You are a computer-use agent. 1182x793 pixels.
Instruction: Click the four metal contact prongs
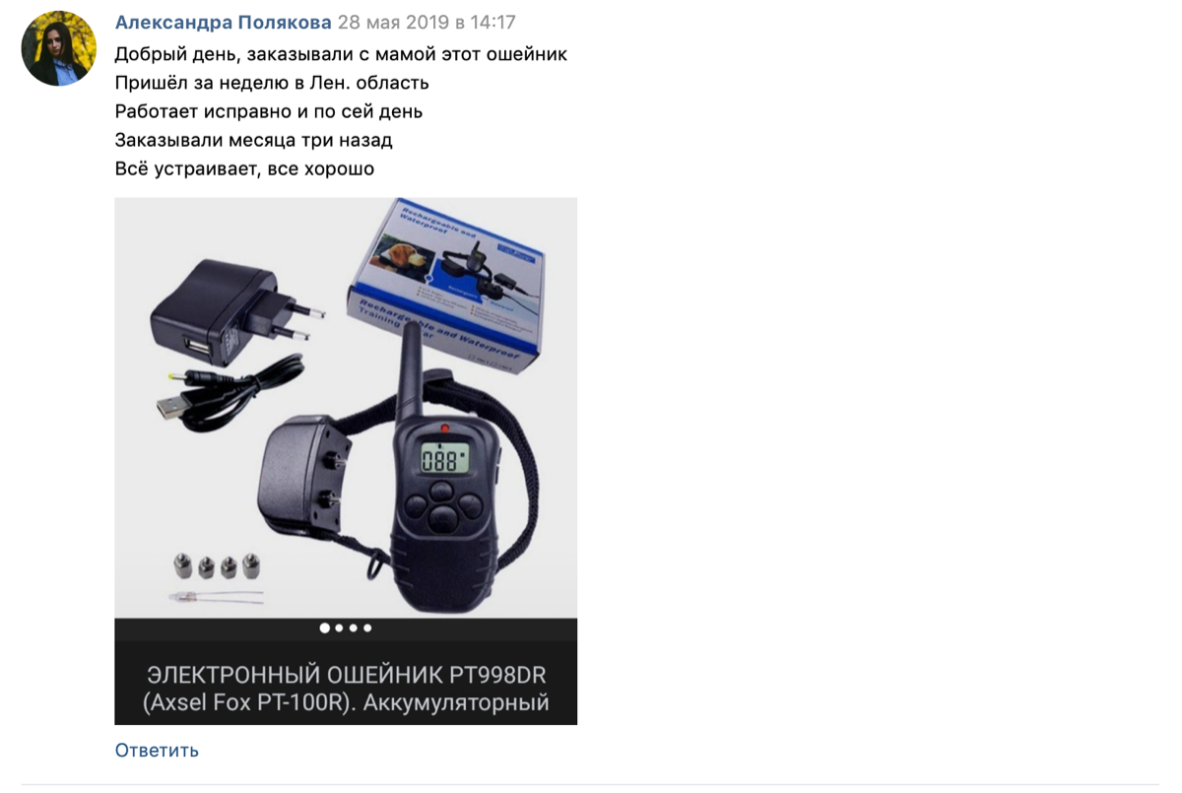pyautogui.click(x=218, y=565)
